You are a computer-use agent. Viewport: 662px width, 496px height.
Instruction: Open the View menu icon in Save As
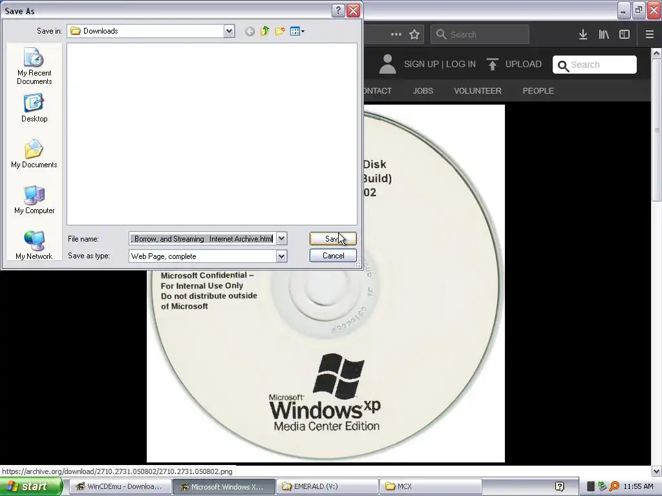(297, 31)
